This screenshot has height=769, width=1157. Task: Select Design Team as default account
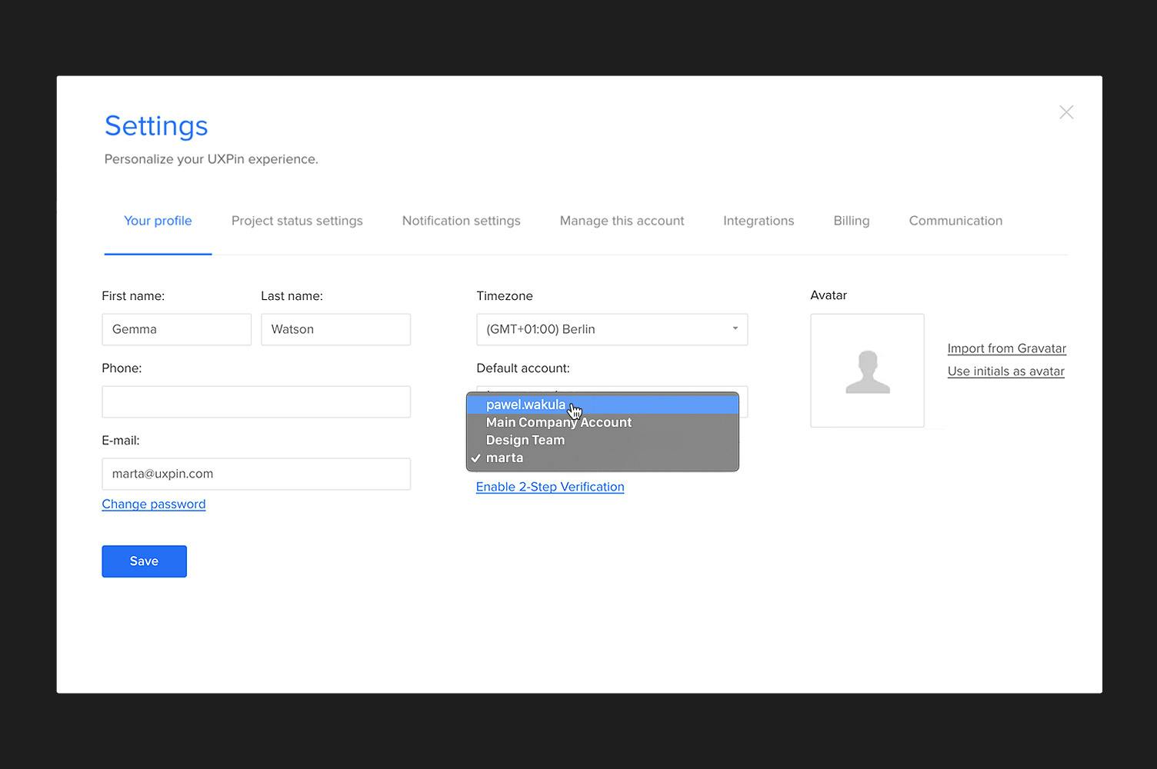point(525,440)
